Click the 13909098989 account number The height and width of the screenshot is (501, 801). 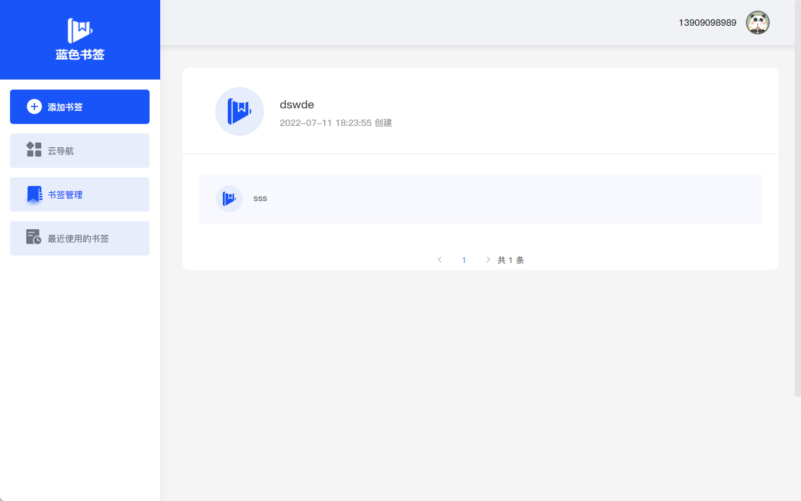coord(708,23)
